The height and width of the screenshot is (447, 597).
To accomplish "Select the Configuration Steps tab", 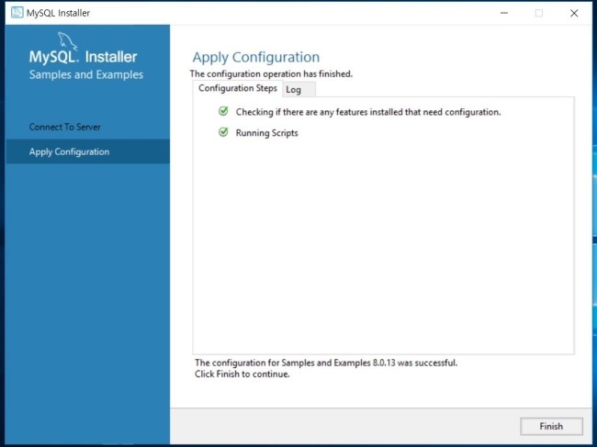I will (238, 88).
